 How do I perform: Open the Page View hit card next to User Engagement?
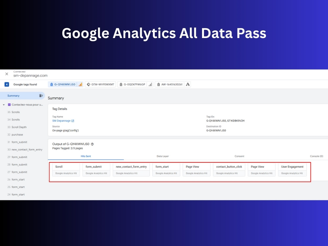pyautogui.click(x=261, y=170)
